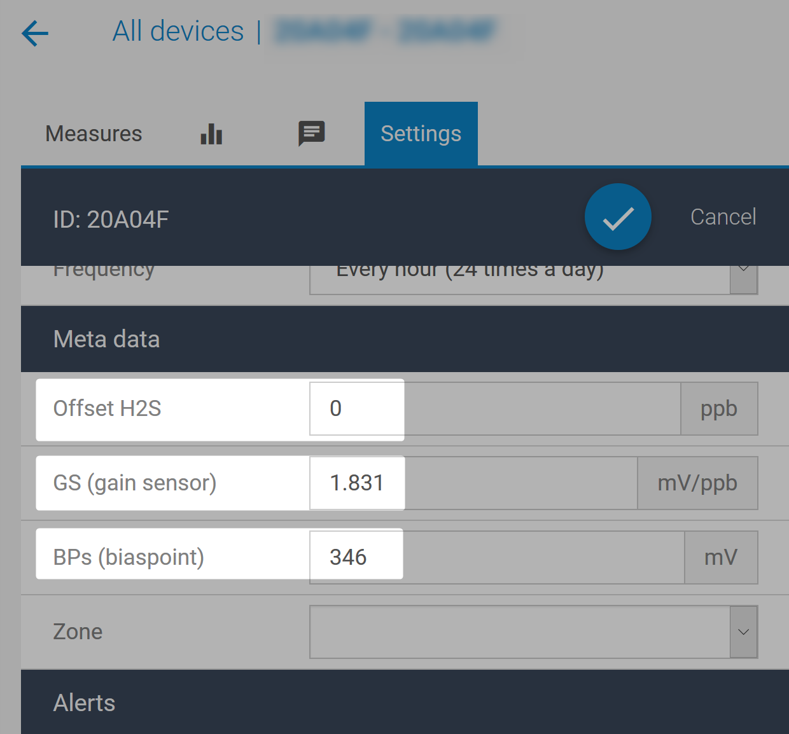Select the Settings tab
Viewport: 789px width, 734px height.
point(421,134)
